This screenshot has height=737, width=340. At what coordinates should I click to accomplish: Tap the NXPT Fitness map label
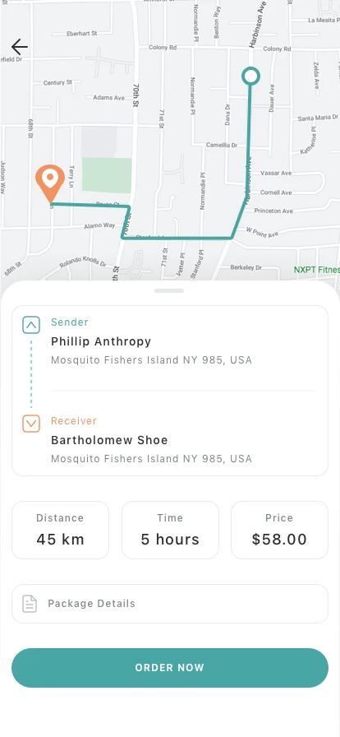pos(316,270)
